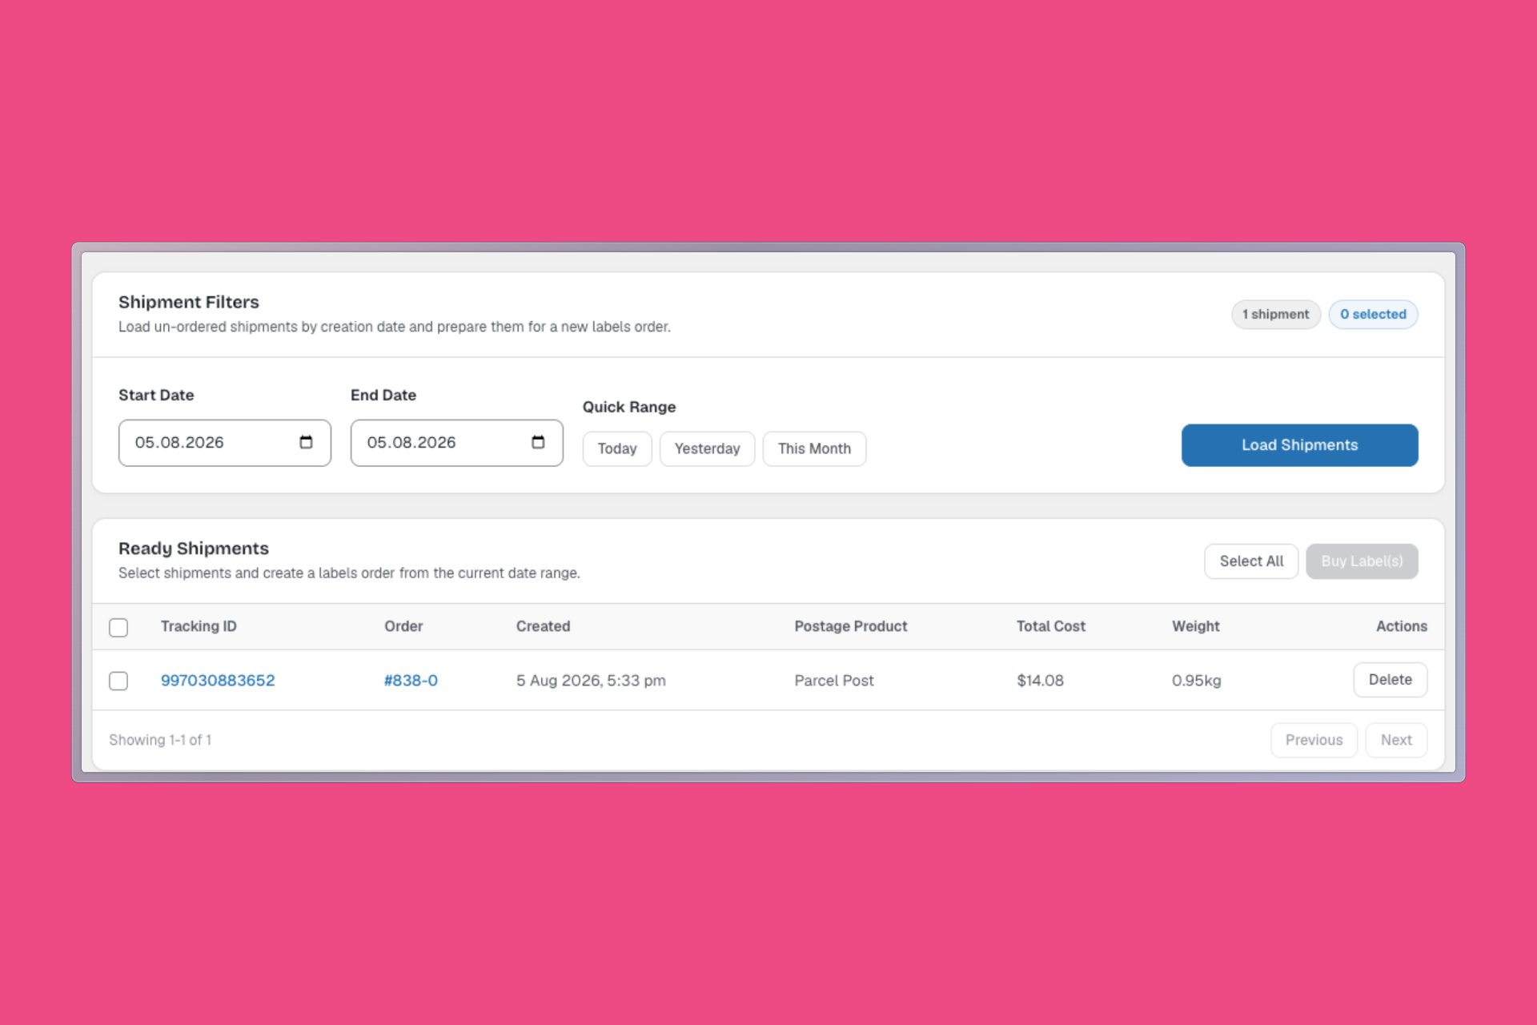The height and width of the screenshot is (1025, 1537).
Task: Click the 'Showing 1-1 of 1' text
Action: [x=160, y=740]
